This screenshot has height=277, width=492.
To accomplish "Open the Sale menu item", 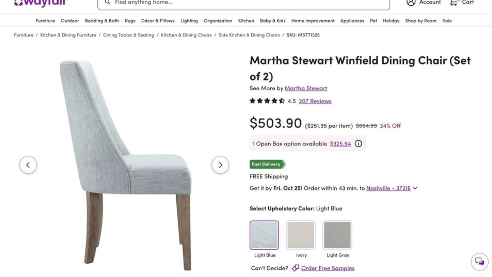I will pyautogui.click(x=447, y=21).
